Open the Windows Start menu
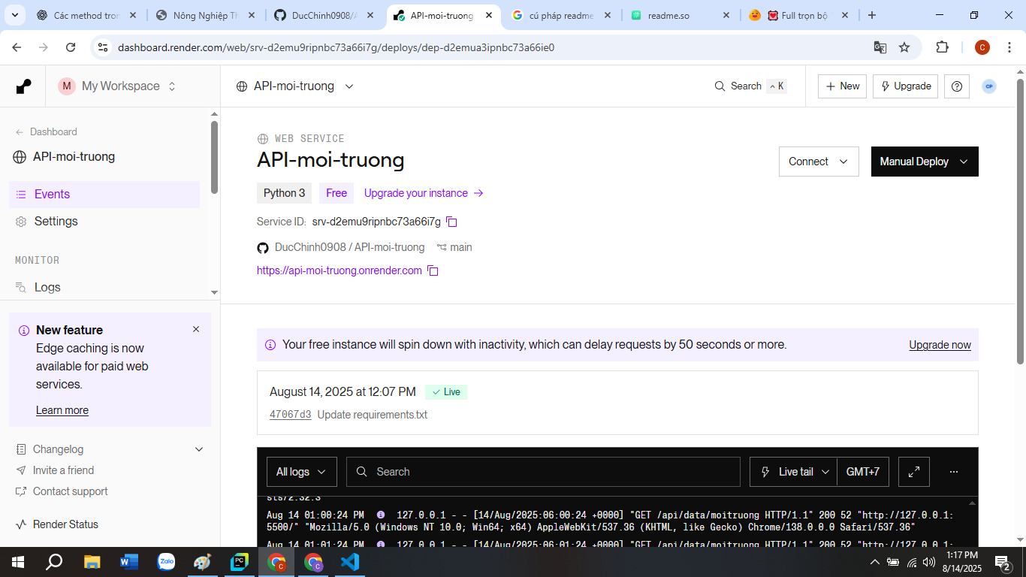Image resolution: width=1026 pixels, height=577 pixels. click(x=17, y=562)
